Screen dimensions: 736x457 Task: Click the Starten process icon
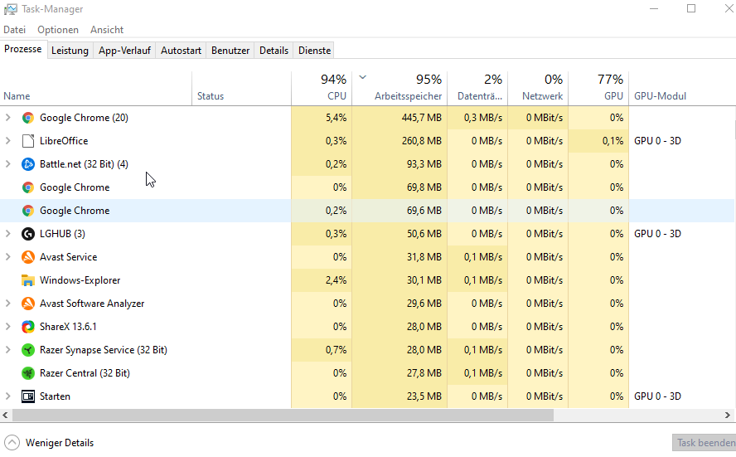28,397
